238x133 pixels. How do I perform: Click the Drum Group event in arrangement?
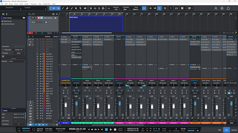point(96,24)
